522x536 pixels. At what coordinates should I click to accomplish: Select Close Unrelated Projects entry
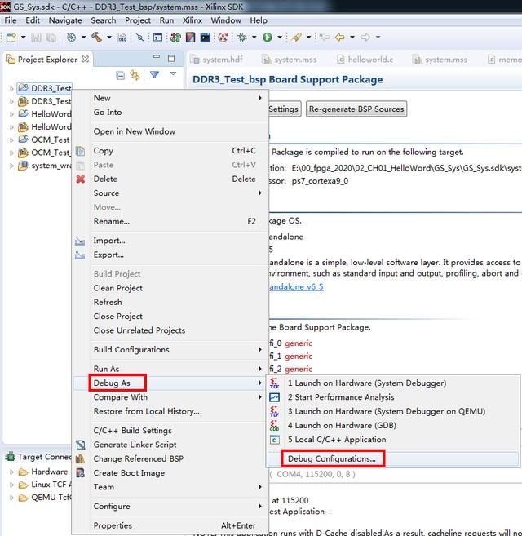tap(170, 330)
